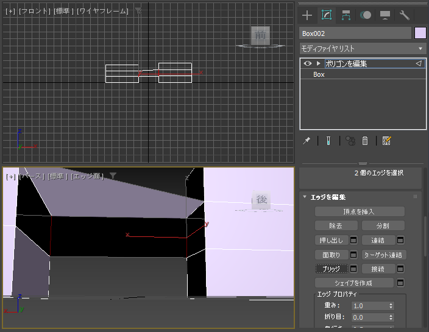Expand the ポリゴンを編集 sub-object arrow

pyautogui.click(x=318, y=63)
